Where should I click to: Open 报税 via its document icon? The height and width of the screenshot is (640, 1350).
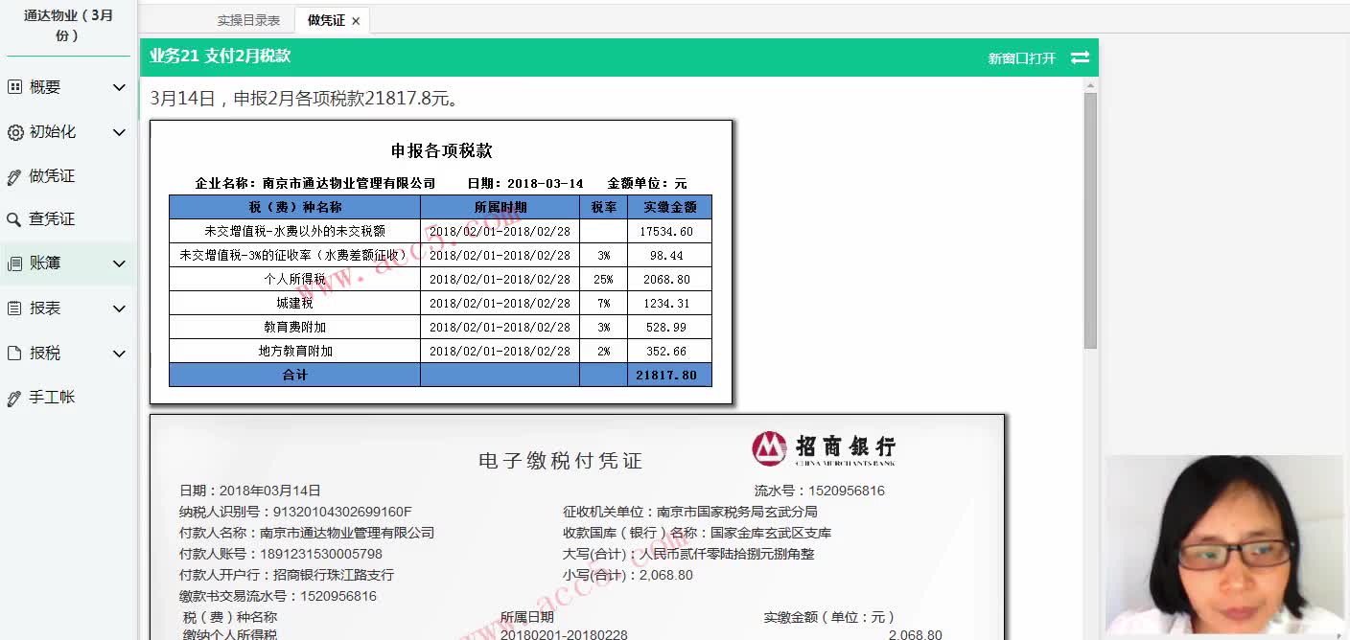[x=12, y=352]
